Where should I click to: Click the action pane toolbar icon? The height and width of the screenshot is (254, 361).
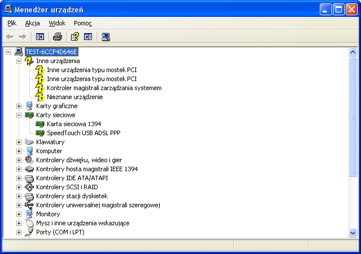(88, 37)
